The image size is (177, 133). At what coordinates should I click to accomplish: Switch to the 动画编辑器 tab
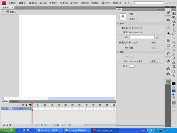point(15,101)
